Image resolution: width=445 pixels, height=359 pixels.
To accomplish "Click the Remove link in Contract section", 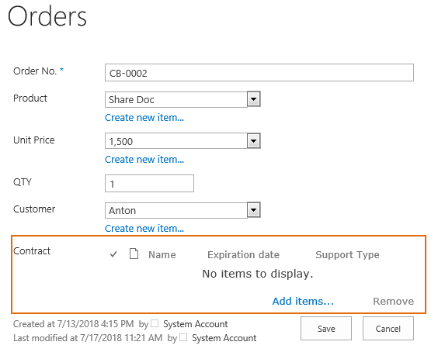I will click(x=393, y=301).
